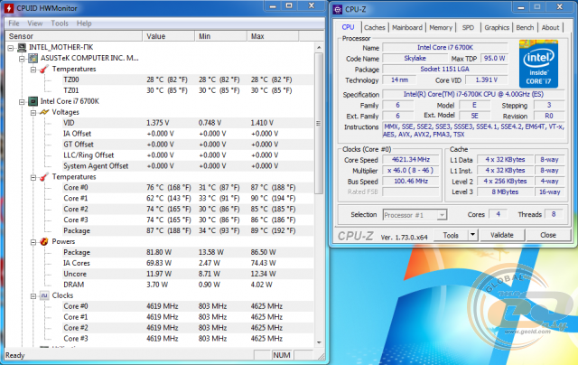The image size is (578, 365).
Task: Collapse the INTEL_MOTHER-ПК root node
Action: (x=11, y=48)
